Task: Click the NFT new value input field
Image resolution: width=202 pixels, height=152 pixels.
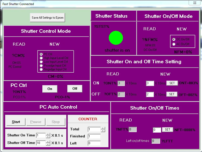Action: [x=157, y=130]
